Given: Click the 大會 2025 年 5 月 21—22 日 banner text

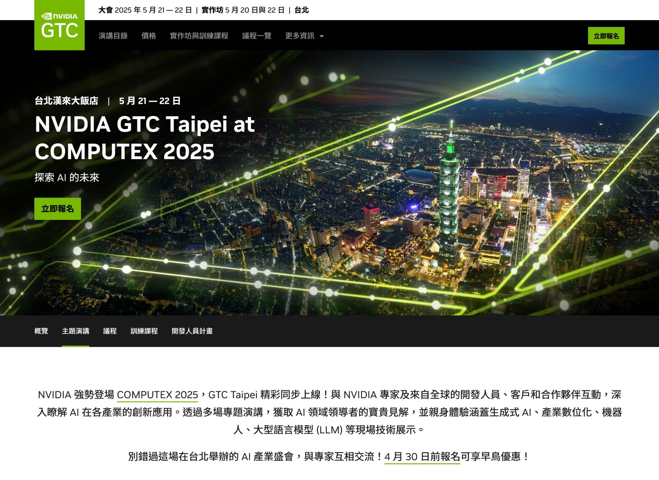Looking at the screenshot, I should (x=145, y=10).
